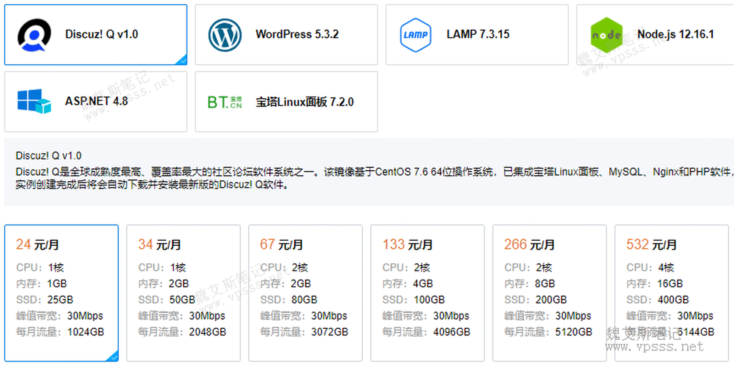Image resolution: width=734 pixels, height=366 pixels.
Task: Click the 5120GB monthly traffic value
Action: tap(574, 332)
